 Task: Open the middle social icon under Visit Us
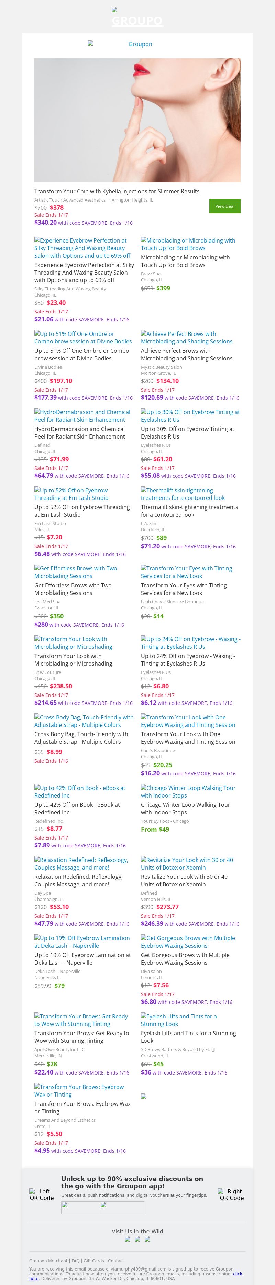137,1239
